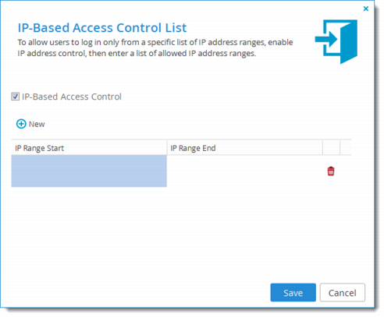The width and height of the screenshot is (384, 317).
Task: Click the last narrow header column at table's right
Action: click(346, 148)
